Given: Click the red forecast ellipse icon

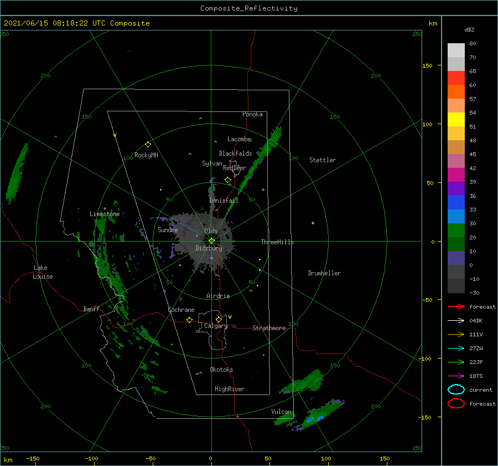Looking at the screenshot, I should click(456, 403).
